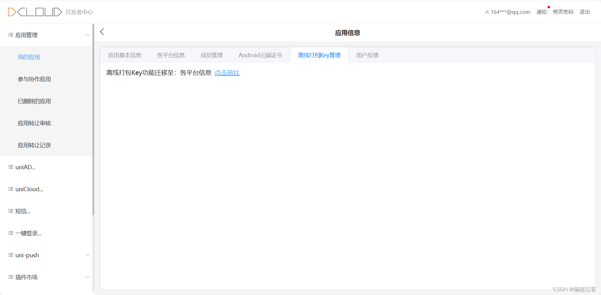Open 应用转让审核 in the sidebar
The image size is (601, 295).
click(34, 123)
